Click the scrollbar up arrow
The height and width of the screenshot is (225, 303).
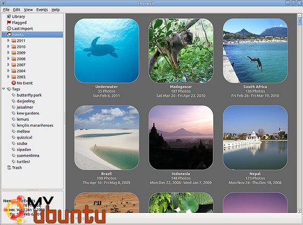point(299,15)
